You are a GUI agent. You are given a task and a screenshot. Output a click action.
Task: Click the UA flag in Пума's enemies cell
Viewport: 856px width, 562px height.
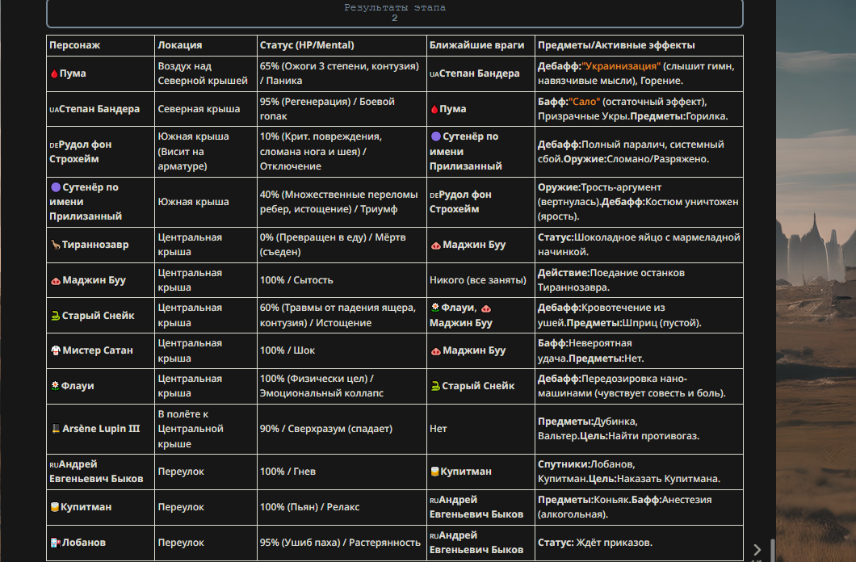(x=434, y=74)
